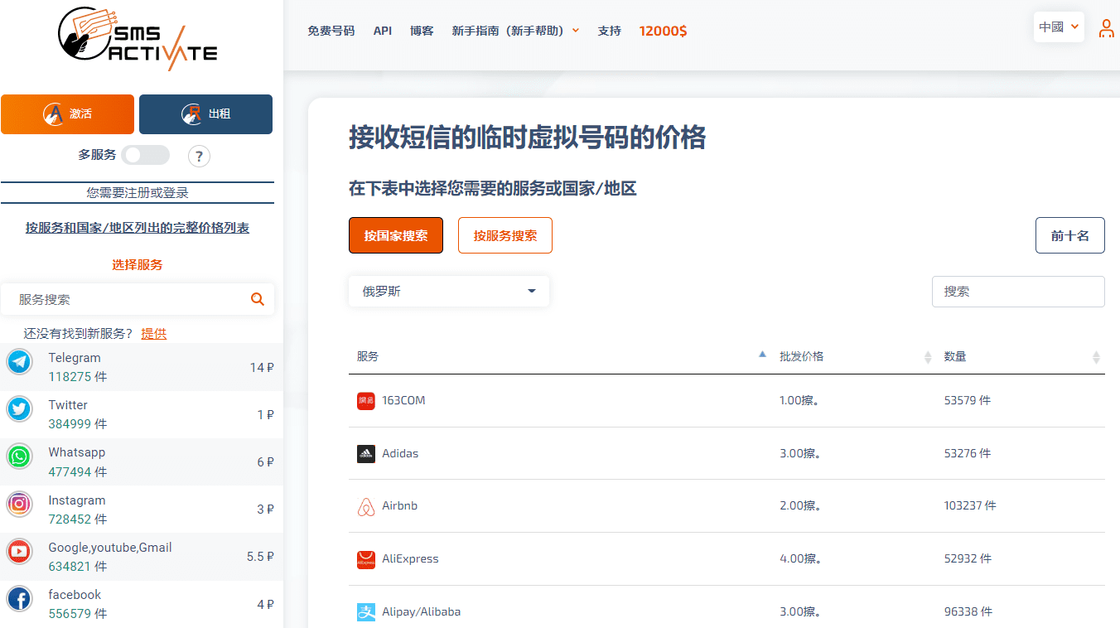Expand the 中國 language selector
This screenshot has height=628, width=1120.
1060,27
